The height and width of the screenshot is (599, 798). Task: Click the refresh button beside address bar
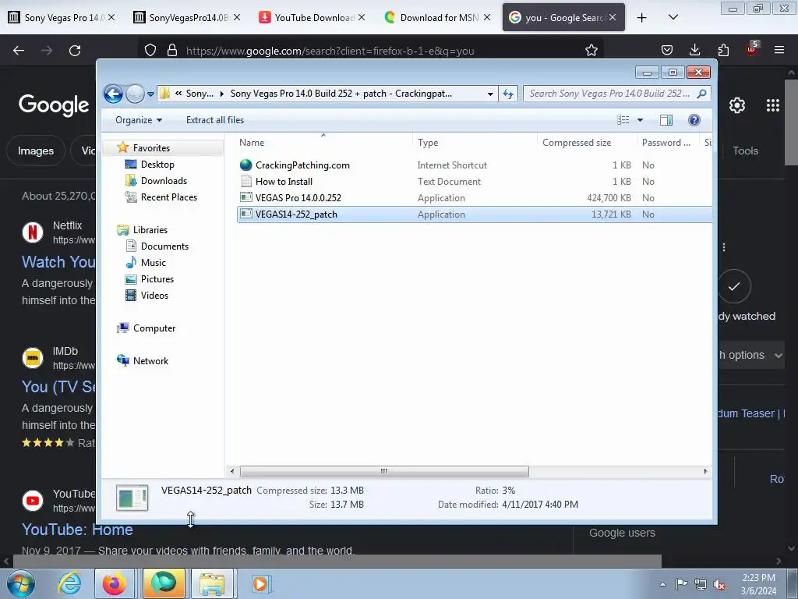pyautogui.click(x=508, y=94)
